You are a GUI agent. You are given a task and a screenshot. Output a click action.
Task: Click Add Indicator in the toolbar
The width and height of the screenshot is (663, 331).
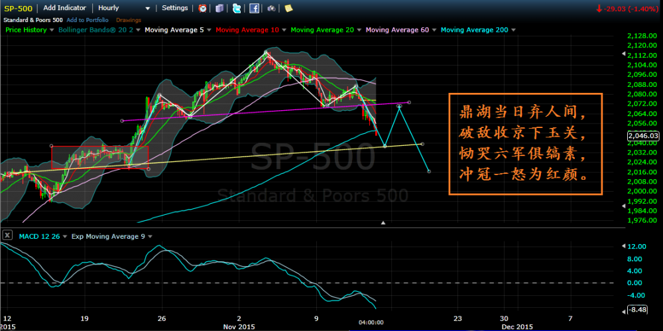(x=65, y=8)
